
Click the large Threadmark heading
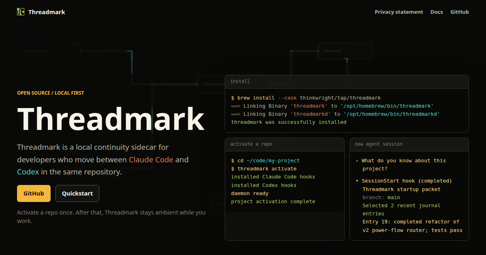pyautogui.click(x=111, y=118)
